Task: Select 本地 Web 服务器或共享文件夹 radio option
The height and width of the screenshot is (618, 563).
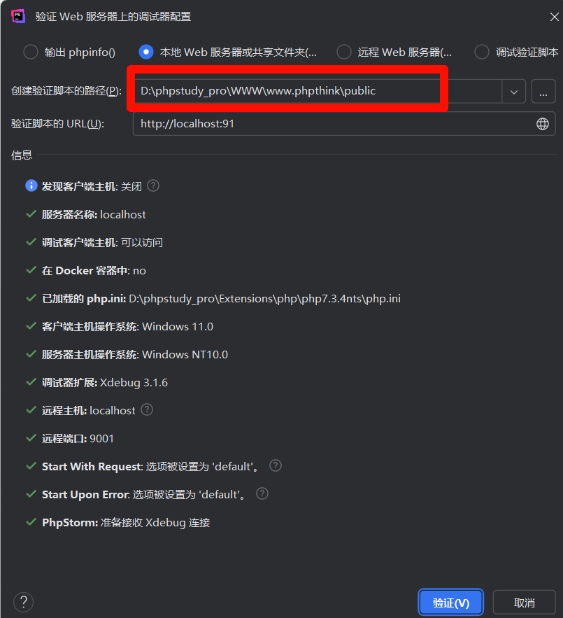Action: [146, 52]
